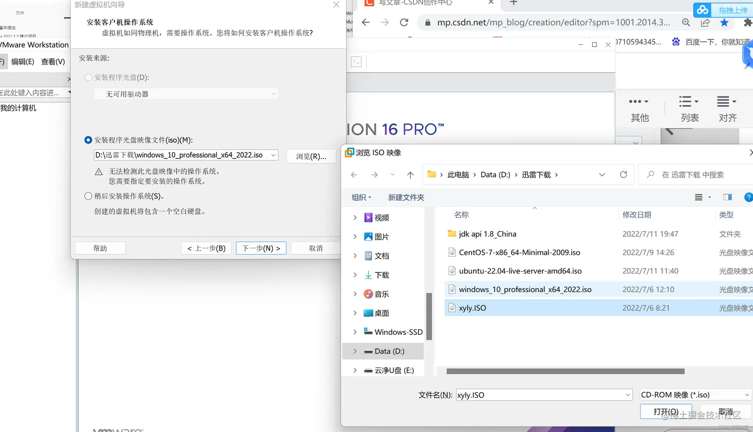753x432 pixels.
Task: Click the Baidu paw bookmark icon
Action: coord(676,42)
